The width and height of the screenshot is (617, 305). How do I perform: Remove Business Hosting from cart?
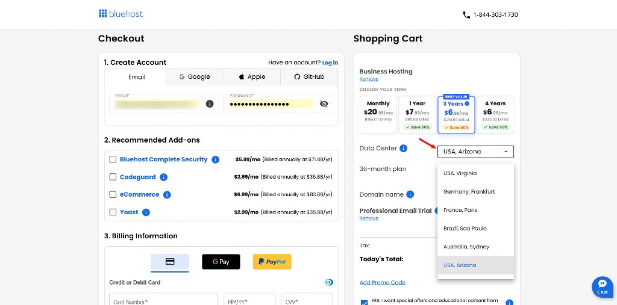coord(369,79)
